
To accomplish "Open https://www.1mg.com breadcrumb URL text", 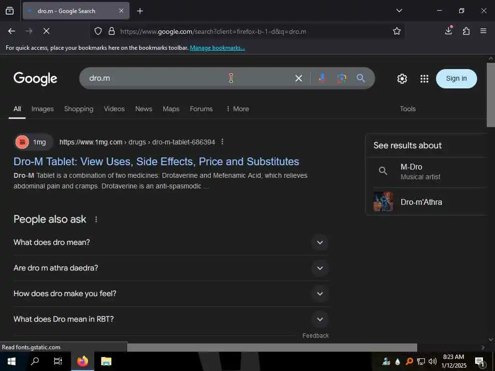I will [91, 143].
